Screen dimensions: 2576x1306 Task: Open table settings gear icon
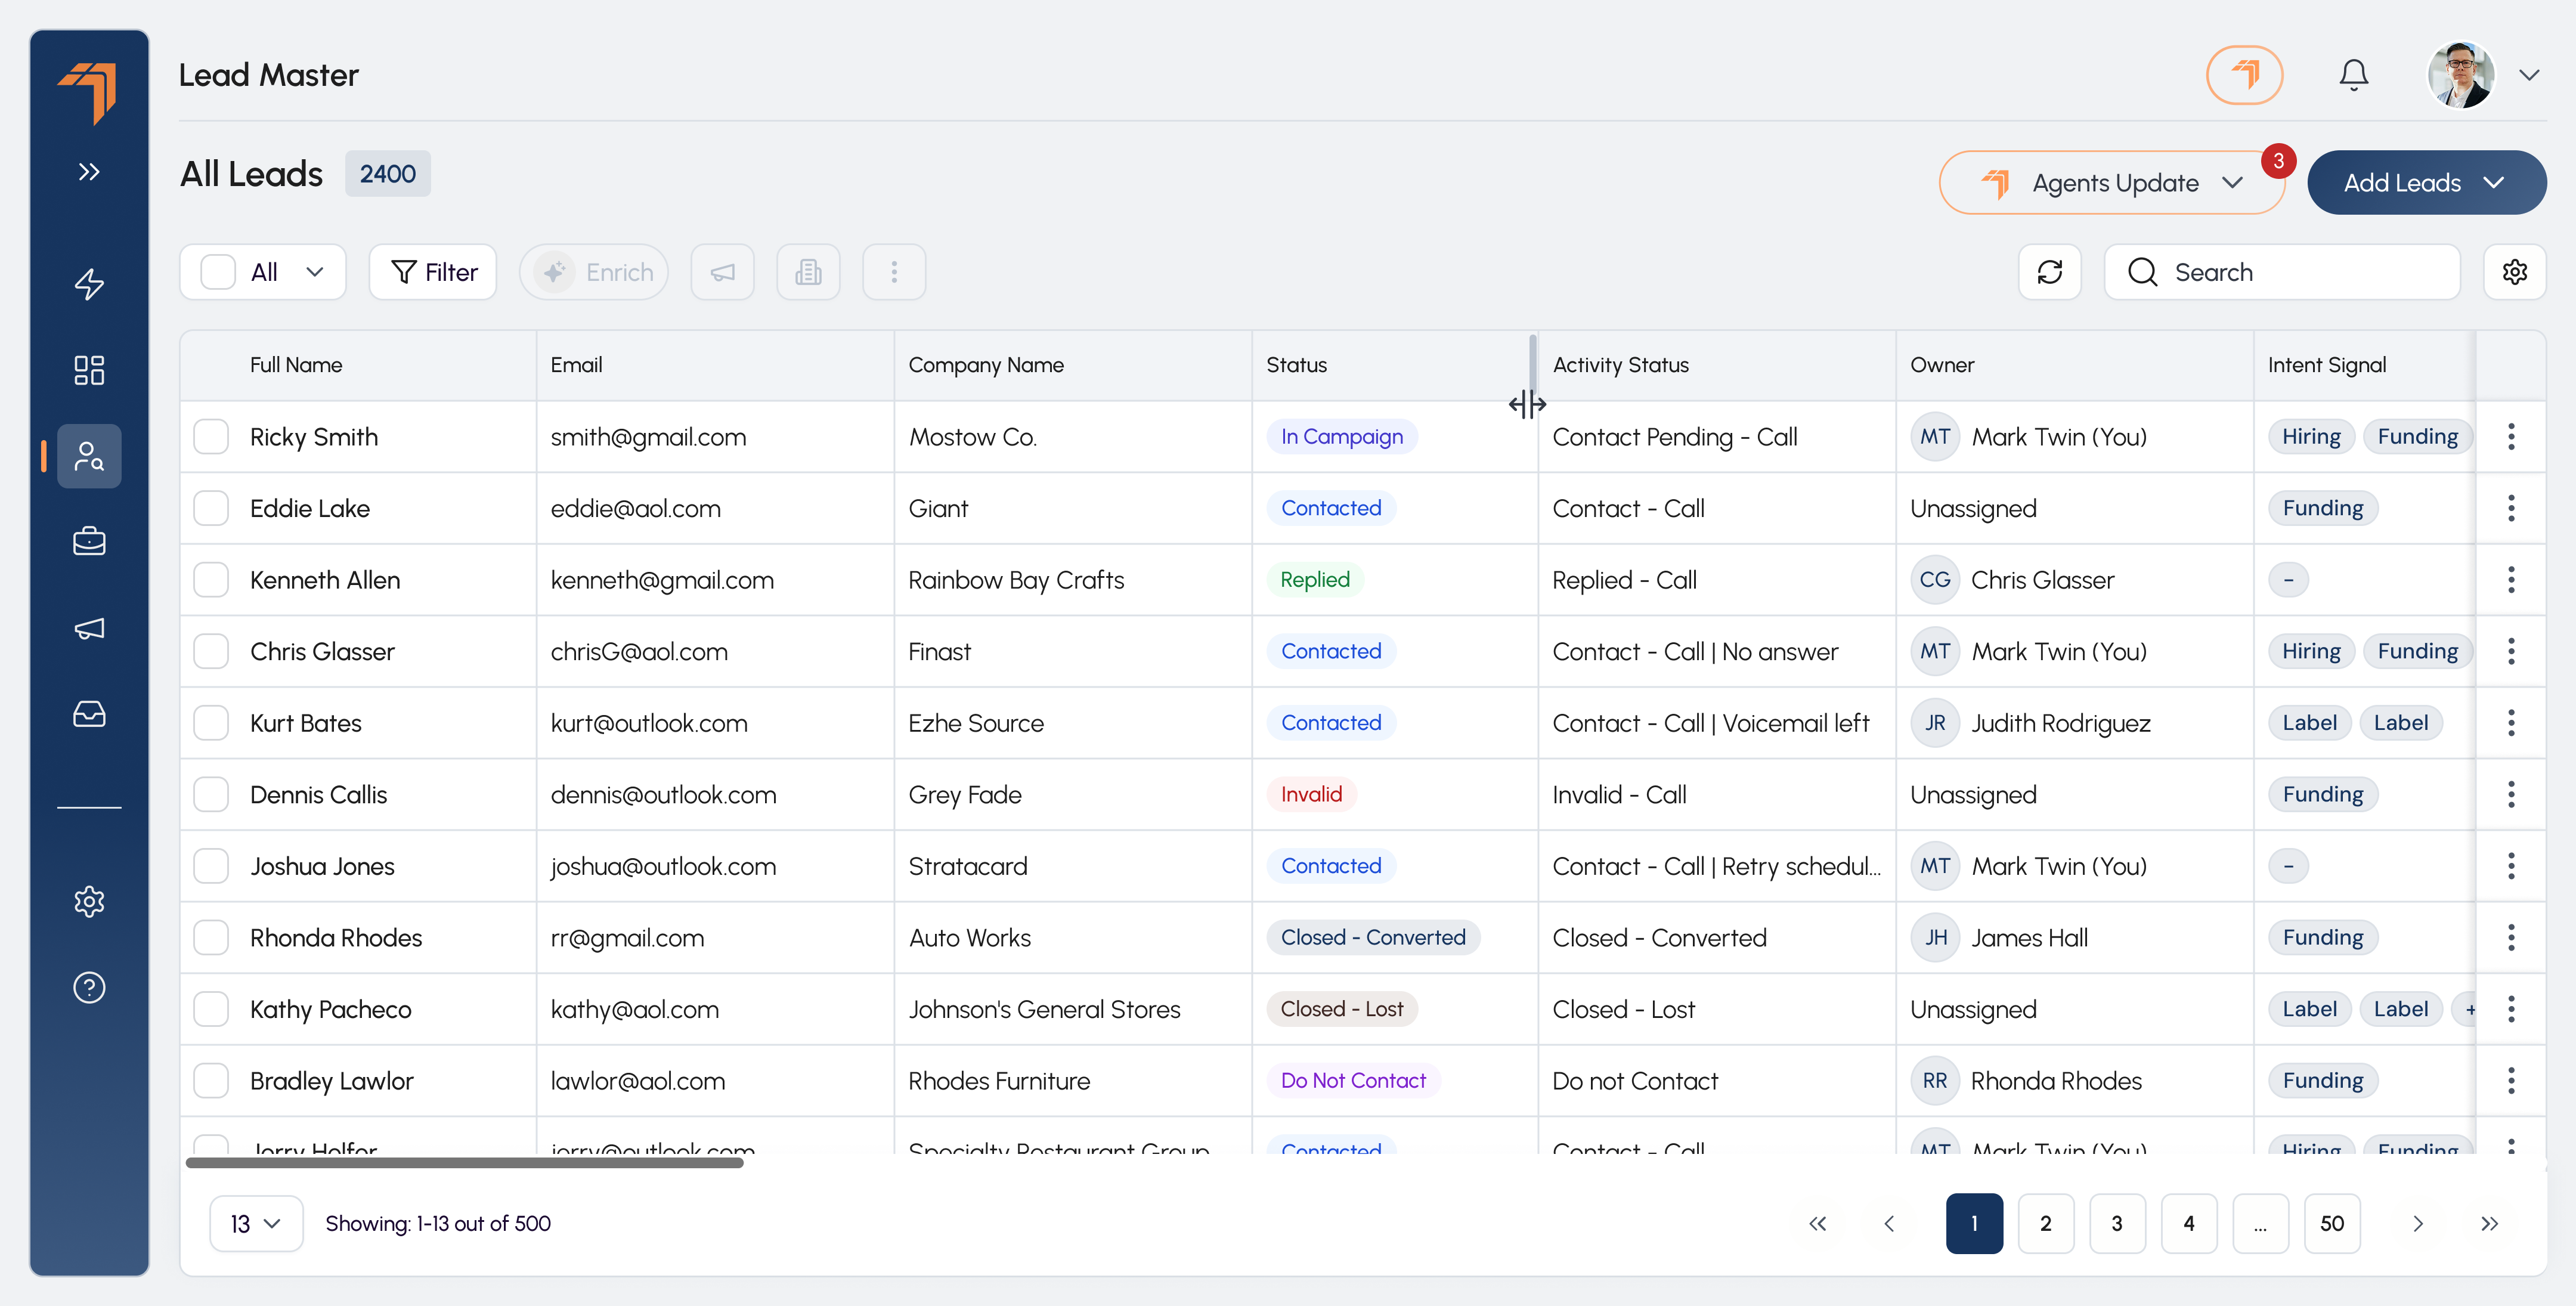tap(2514, 272)
